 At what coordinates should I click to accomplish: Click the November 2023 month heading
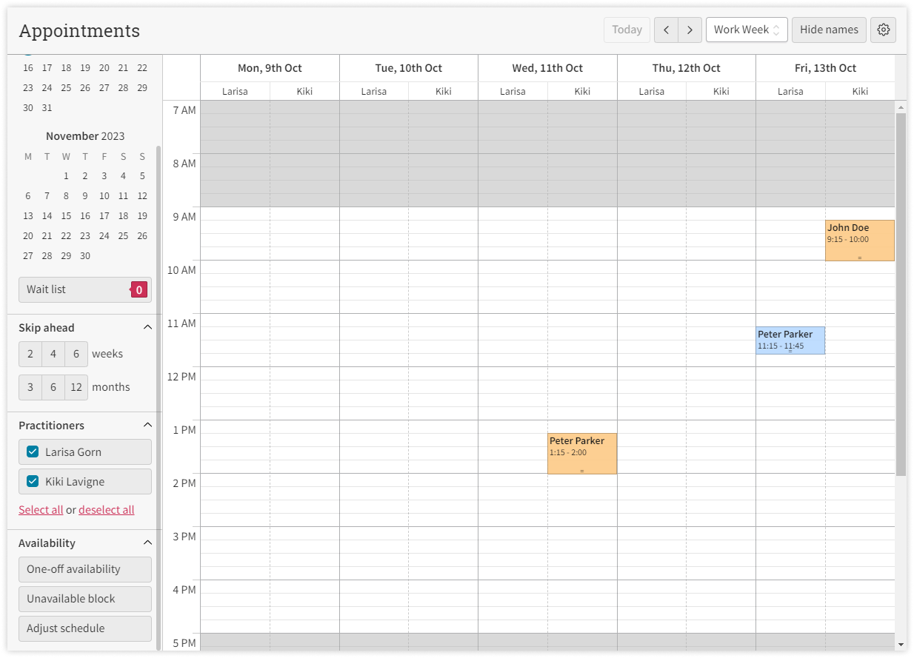tap(85, 136)
